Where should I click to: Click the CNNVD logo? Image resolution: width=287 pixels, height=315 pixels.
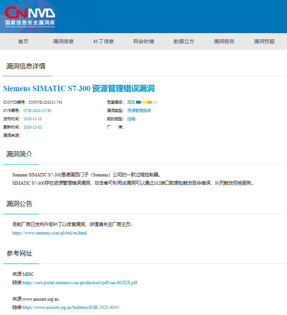coord(30,17)
